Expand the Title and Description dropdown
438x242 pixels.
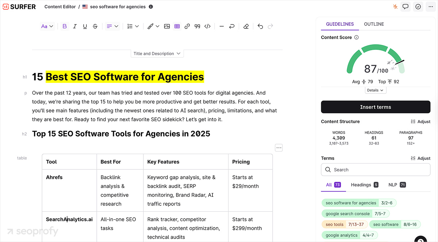pos(157,54)
